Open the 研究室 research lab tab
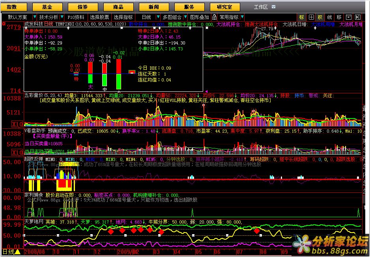This screenshot has height=257, width=370. pyautogui.click(x=225, y=7)
